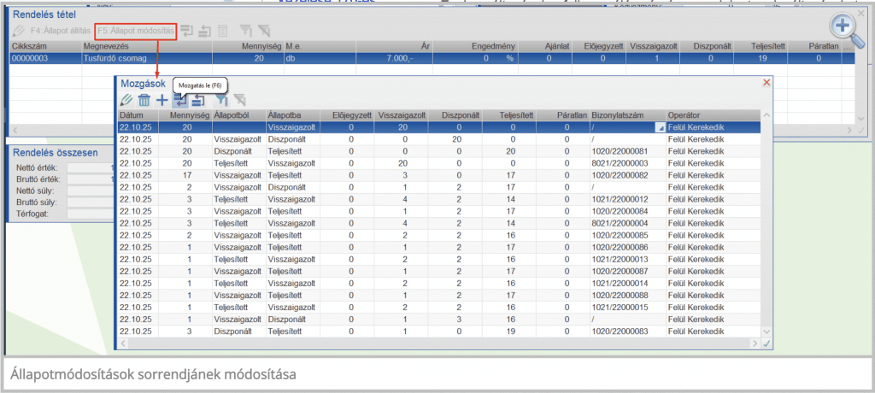Screen dimensions: 875x393
Task: Click F4: Állapot állítás button
Action: (x=60, y=32)
